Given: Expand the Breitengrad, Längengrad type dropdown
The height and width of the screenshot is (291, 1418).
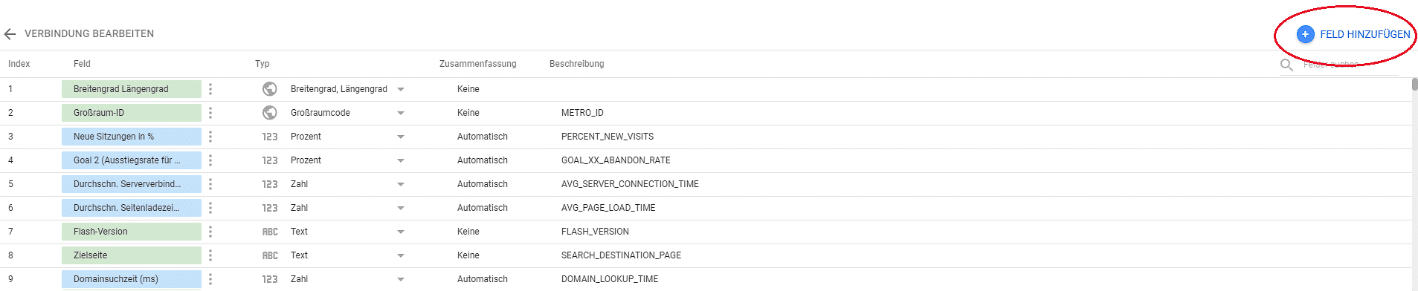Looking at the screenshot, I should [401, 89].
